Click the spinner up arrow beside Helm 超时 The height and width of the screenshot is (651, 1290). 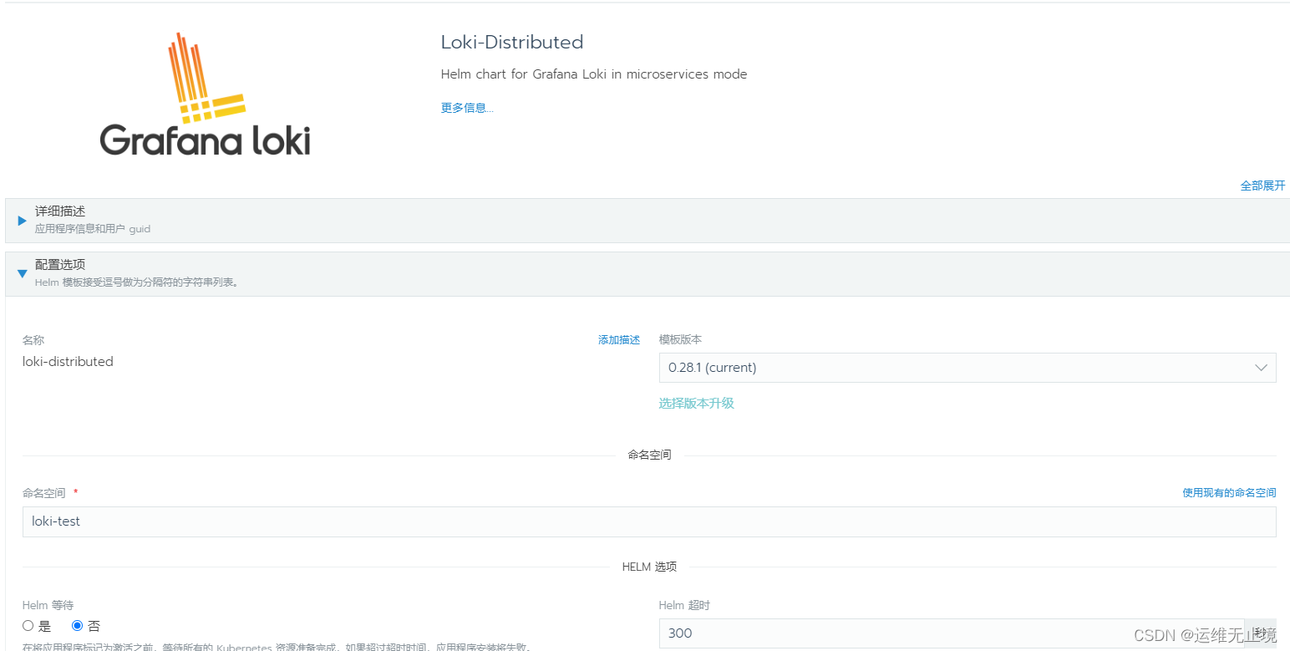click(1259, 628)
